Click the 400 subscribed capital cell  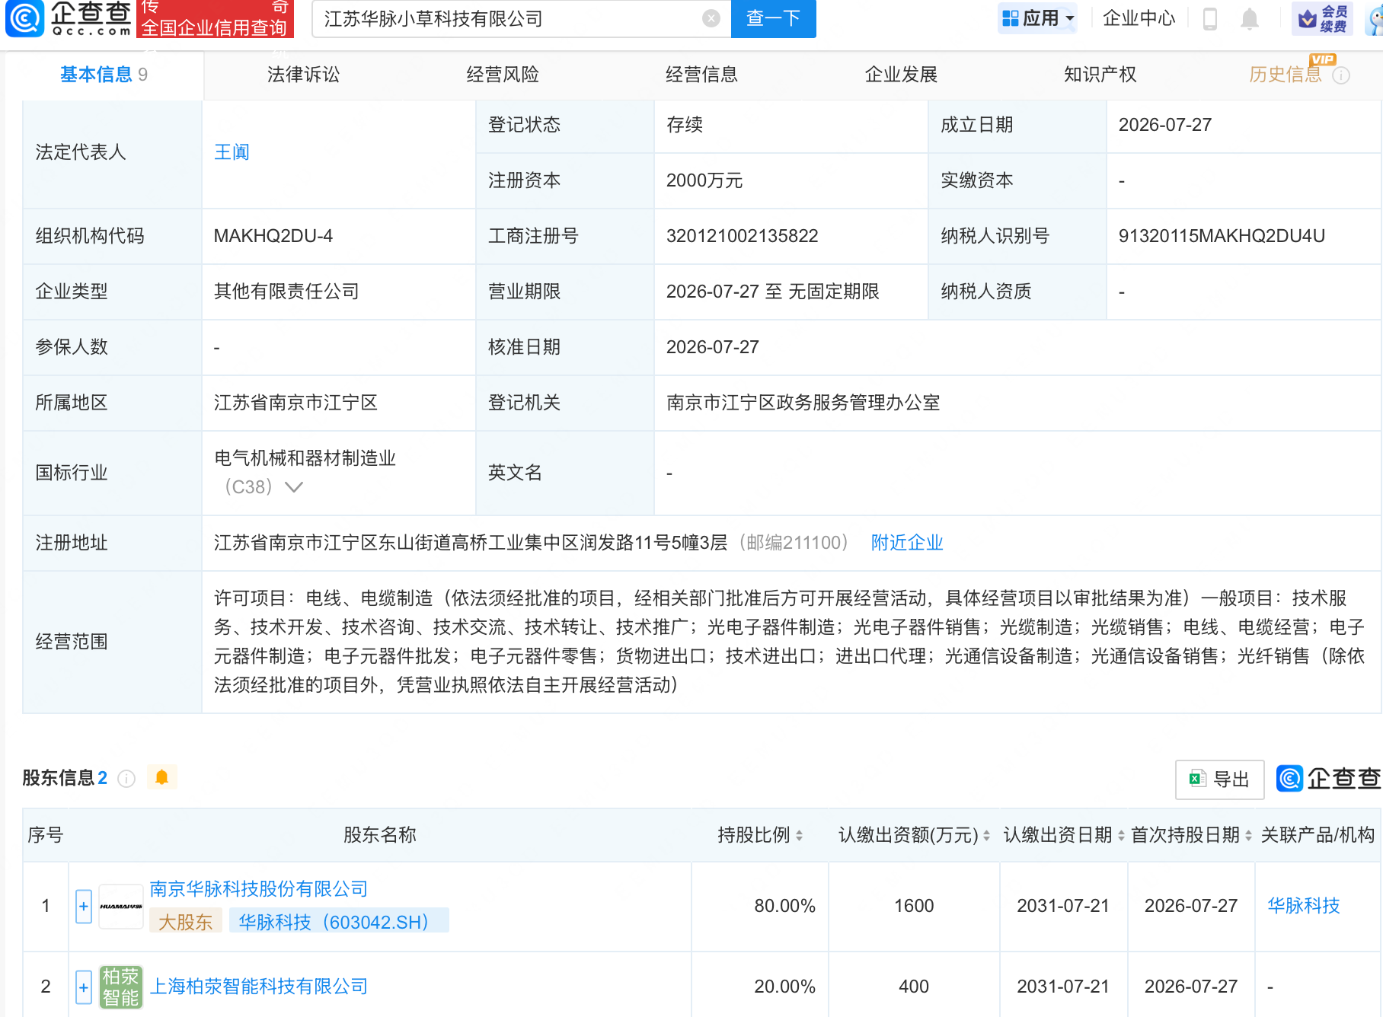coord(914,987)
